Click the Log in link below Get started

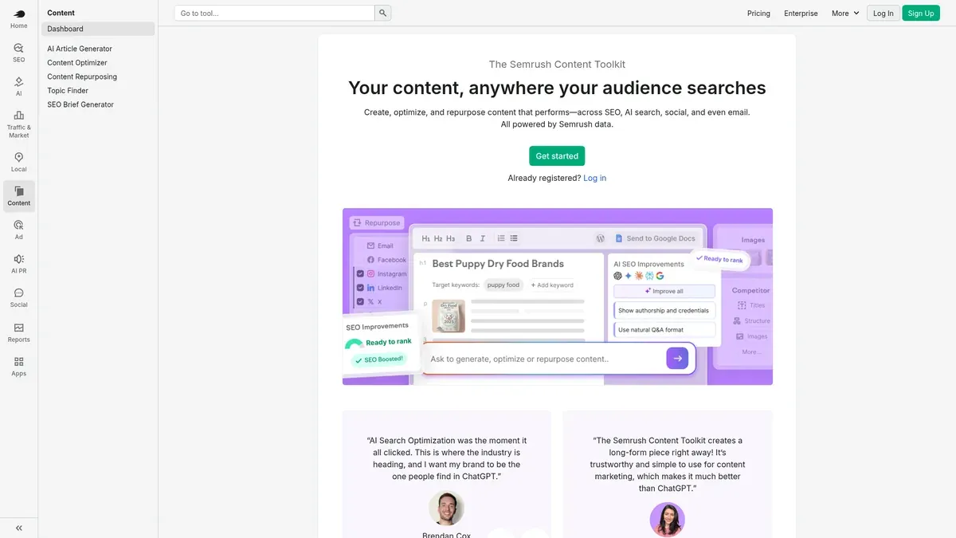[x=594, y=178]
